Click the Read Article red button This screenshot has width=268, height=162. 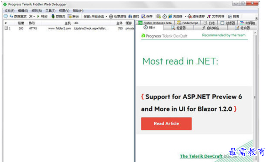click(166, 124)
